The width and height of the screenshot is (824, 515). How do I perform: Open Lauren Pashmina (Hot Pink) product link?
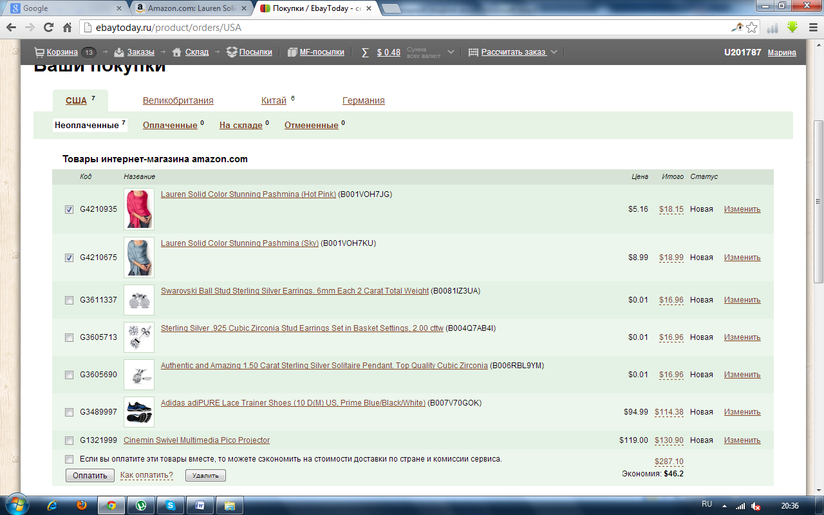coord(248,194)
